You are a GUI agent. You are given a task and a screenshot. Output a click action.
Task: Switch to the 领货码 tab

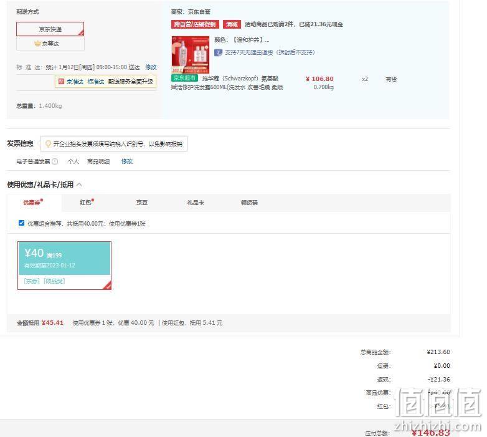[x=249, y=203]
